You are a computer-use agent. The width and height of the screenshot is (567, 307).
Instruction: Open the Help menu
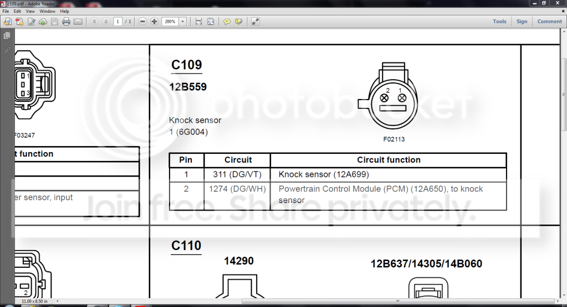[x=64, y=11]
